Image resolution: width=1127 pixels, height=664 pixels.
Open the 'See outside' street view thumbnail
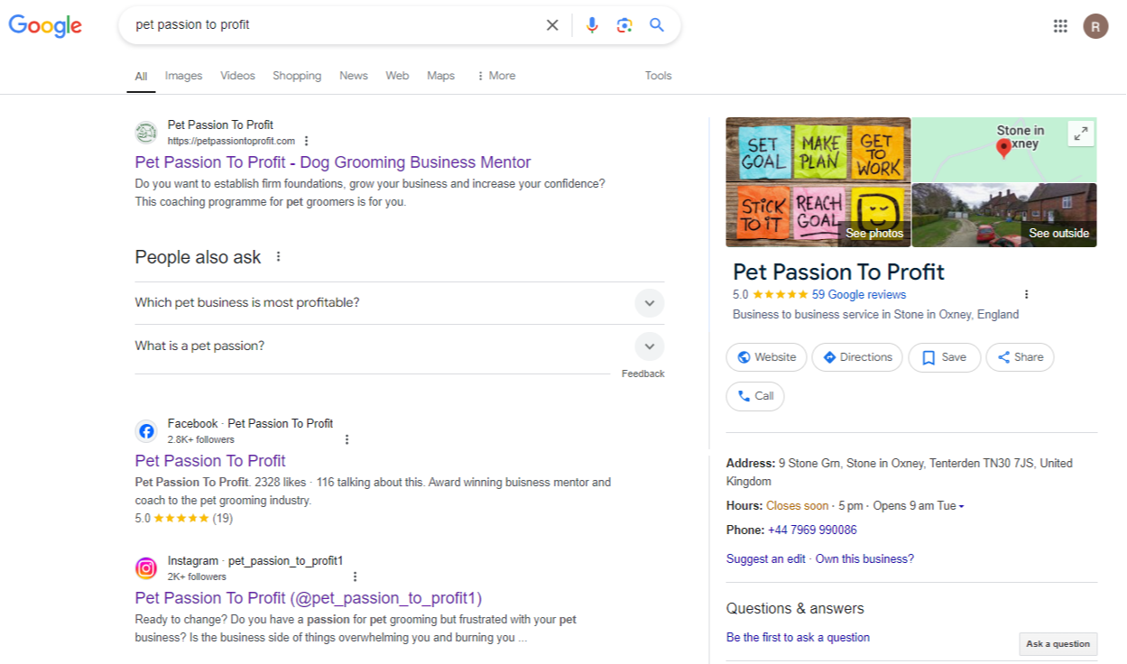(x=1004, y=215)
